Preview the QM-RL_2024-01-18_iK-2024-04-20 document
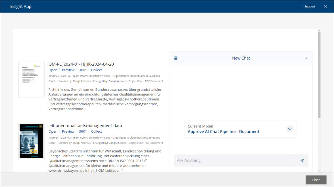This screenshot has width=334, height=187. (68, 70)
